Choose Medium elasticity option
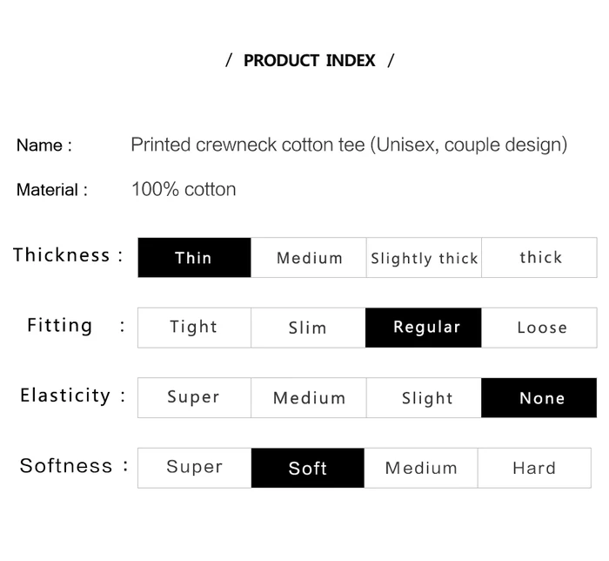The height and width of the screenshot is (561, 609). pos(308,397)
